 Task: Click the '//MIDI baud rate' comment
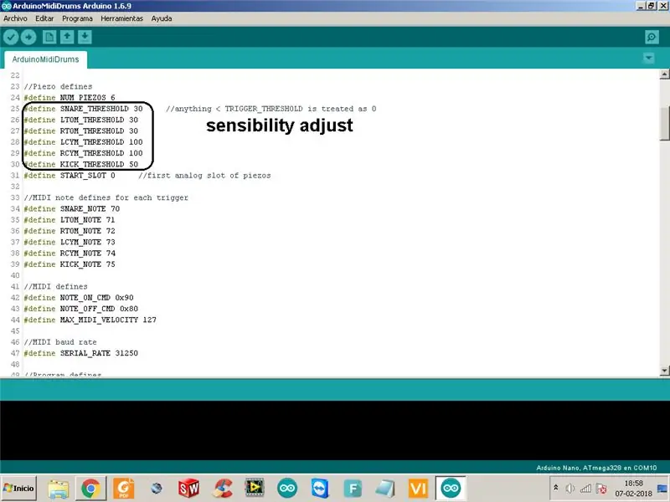click(60, 342)
